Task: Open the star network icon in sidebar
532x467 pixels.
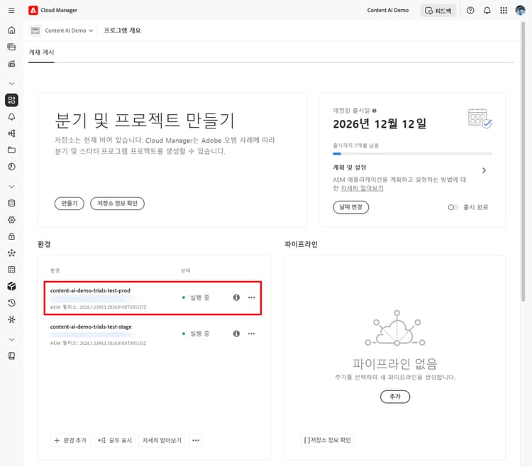Action: click(11, 253)
